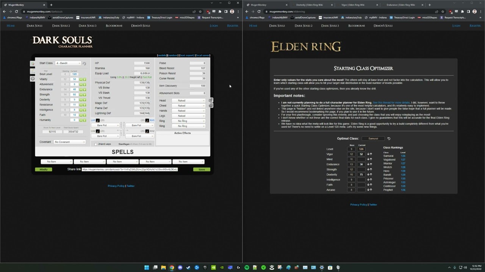
Task: Lower Humanity using its green down arrow
Action: [x=81, y=120]
